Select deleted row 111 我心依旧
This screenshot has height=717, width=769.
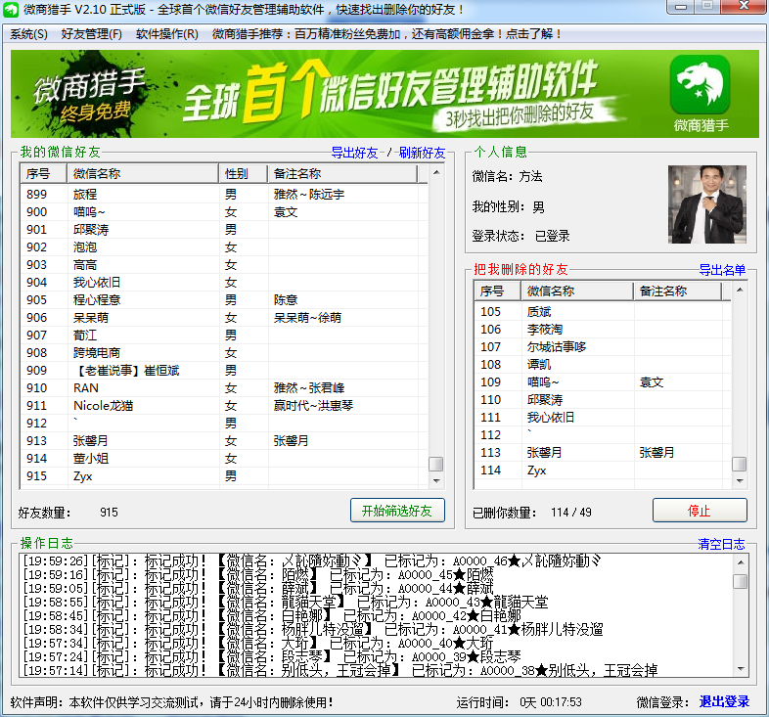coord(603,418)
